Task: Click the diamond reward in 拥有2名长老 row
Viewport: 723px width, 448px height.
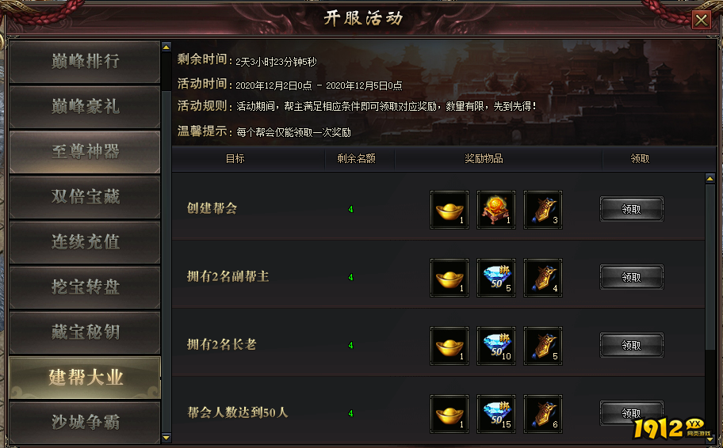Action: tap(496, 346)
